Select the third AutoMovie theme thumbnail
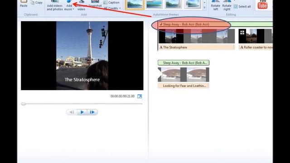The height and width of the screenshot is (163, 290). click(173, 4)
